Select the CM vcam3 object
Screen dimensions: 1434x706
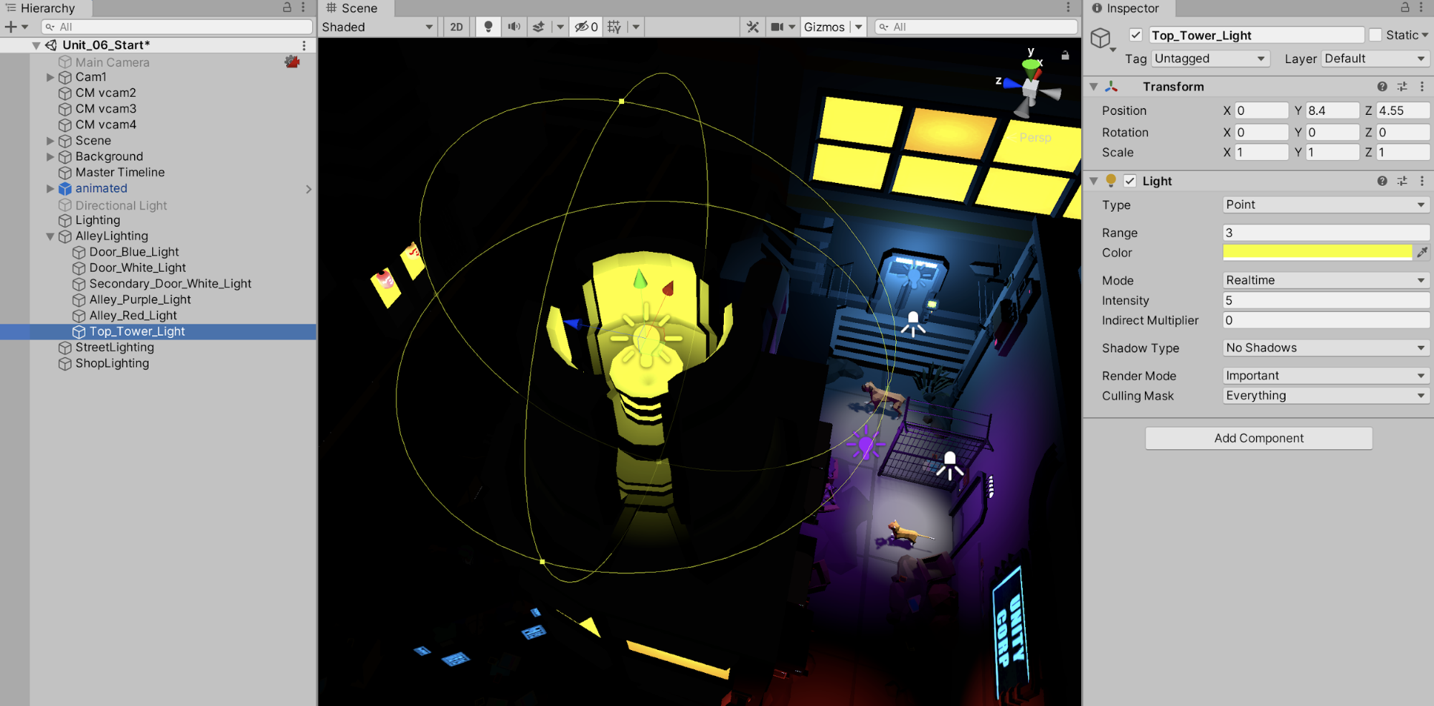[105, 109]
